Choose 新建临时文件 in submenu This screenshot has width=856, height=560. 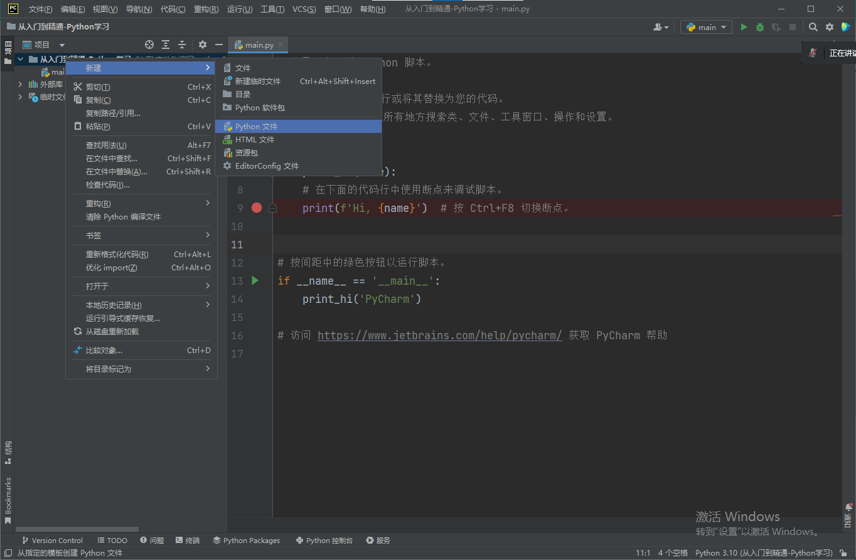[298, 81]
